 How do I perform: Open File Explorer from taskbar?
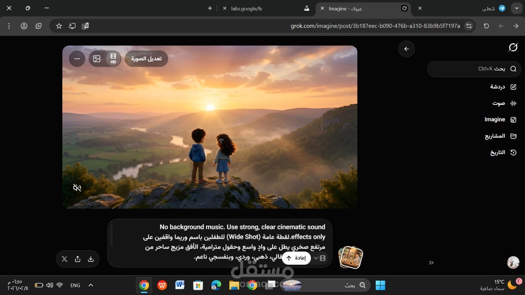pos(234,285)
